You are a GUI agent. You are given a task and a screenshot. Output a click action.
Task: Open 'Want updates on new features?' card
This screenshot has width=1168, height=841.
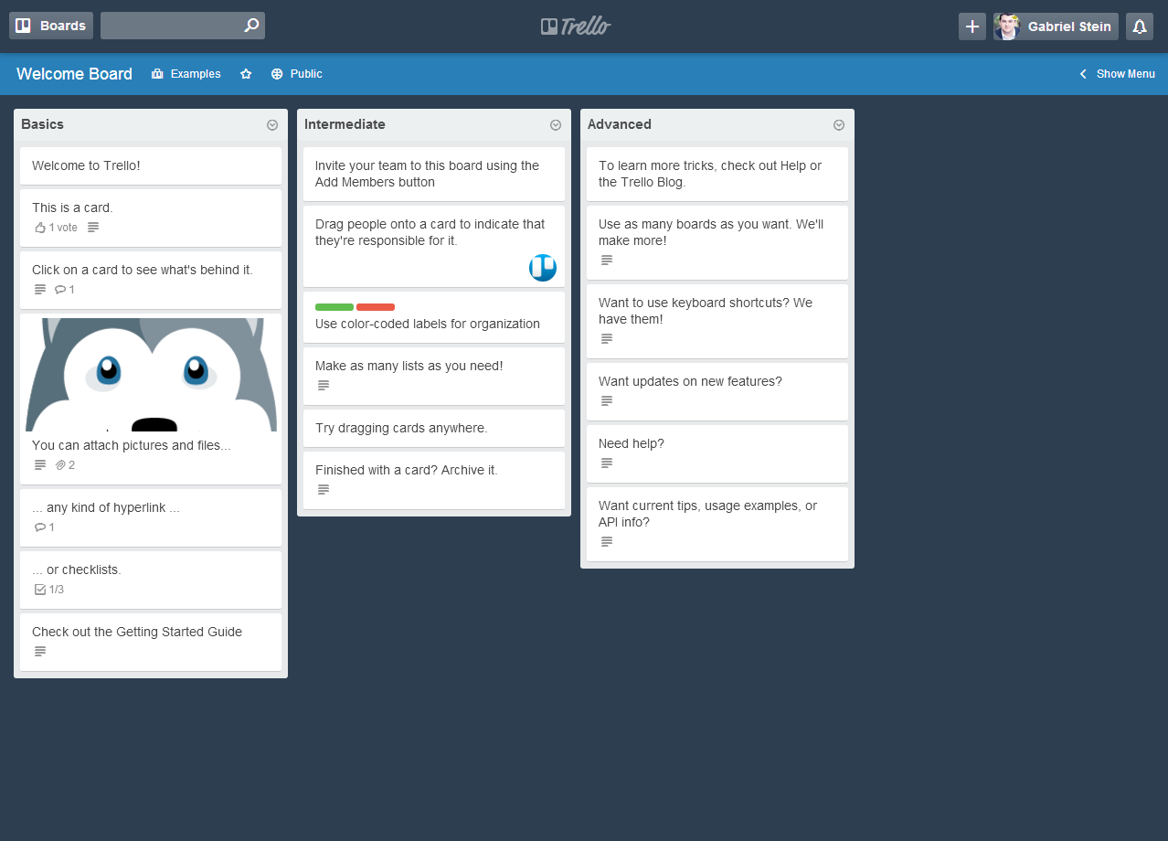click(x=717, y=392)
